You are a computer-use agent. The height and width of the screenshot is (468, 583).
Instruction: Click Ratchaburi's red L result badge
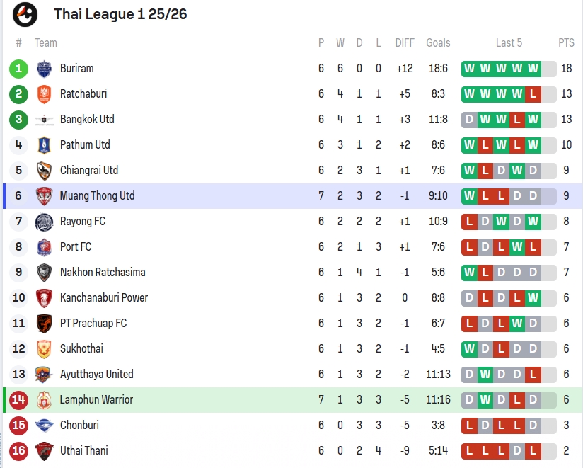point(533,94)
